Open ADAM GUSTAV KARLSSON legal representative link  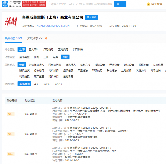tap(53, 26)
